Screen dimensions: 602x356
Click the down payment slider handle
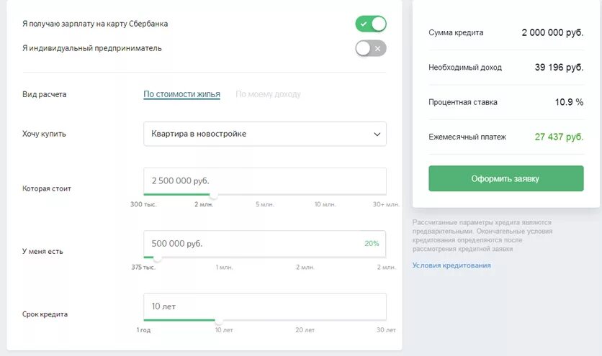pyautogui.click(x=157, y=257)
